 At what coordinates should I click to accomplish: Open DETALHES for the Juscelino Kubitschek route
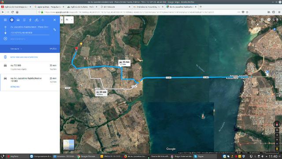click(15, 87)
